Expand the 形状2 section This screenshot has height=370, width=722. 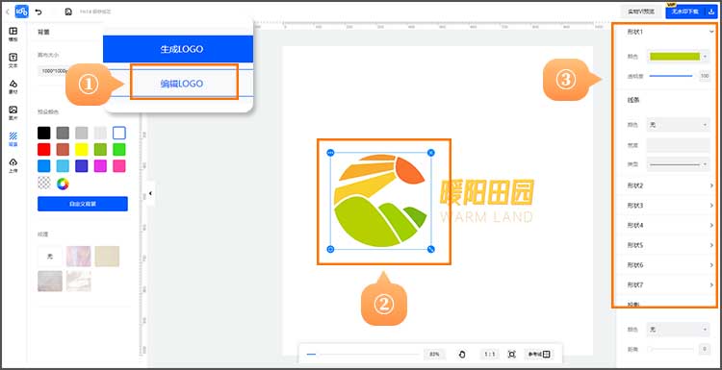670,185
